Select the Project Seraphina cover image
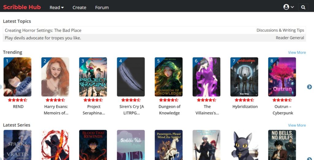Image resolution: width=314 pixels, height=160 pixels. point(93,77)
